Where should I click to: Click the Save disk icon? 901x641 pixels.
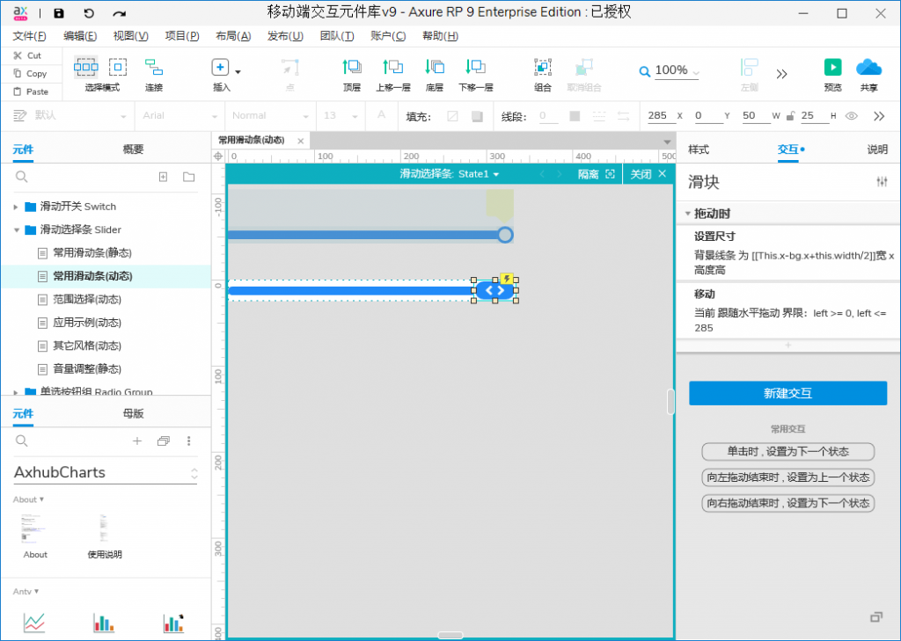[59, 12]
